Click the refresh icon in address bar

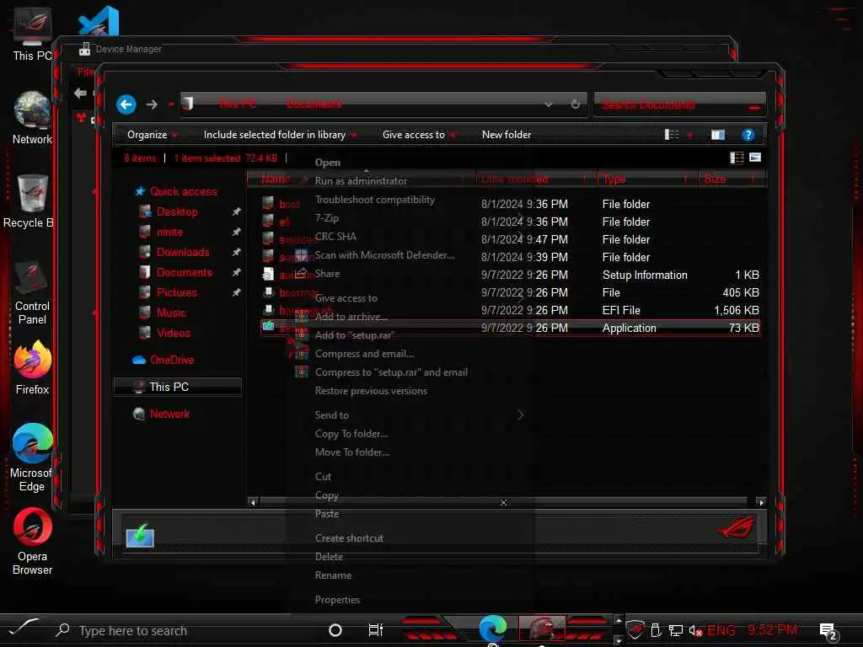(x=575, y=104)
